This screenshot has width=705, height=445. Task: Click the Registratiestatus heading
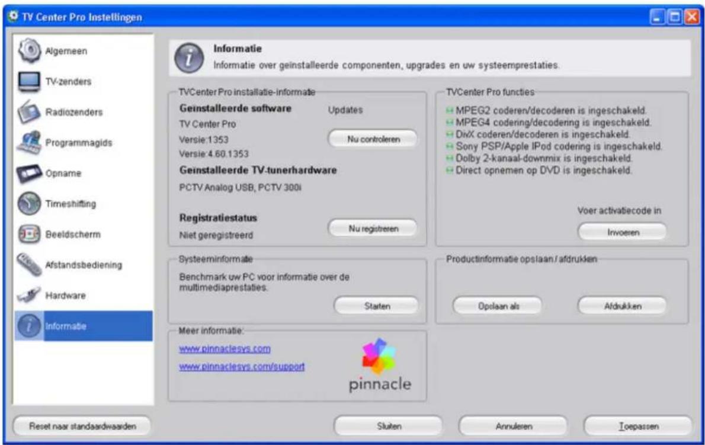(219, 218)
